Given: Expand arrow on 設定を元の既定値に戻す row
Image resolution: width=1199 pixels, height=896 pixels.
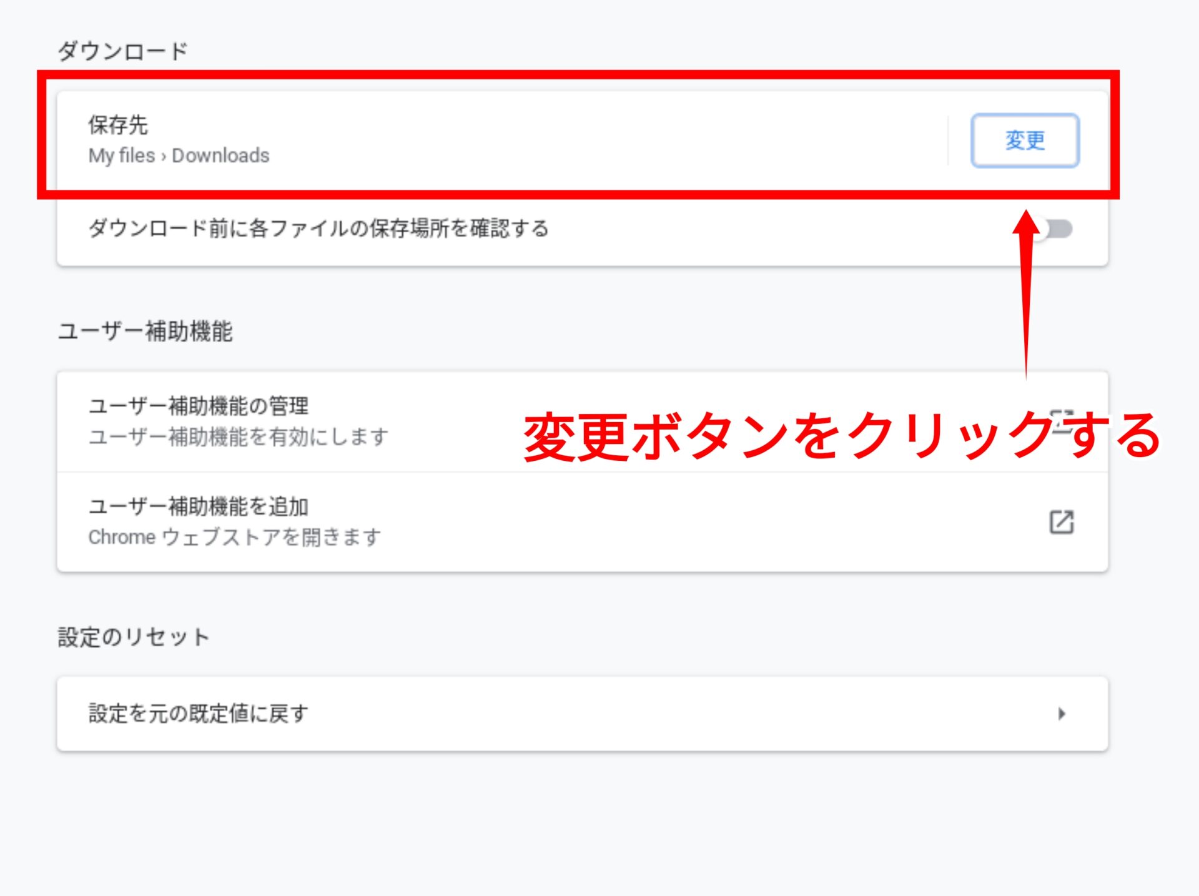Looking at the screenshot, I should tap(1062, 714).
